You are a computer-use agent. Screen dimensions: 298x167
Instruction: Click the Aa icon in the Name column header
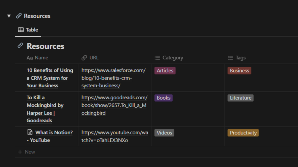point(30,58)
